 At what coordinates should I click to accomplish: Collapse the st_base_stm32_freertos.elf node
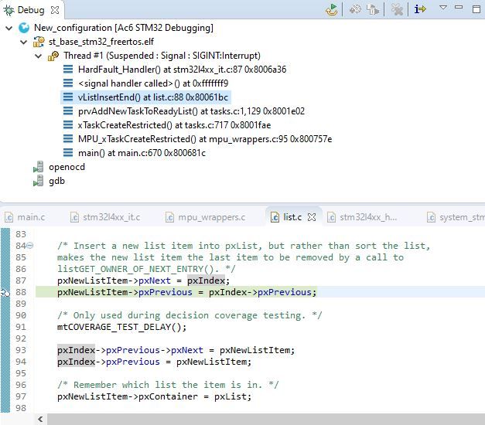(x=23, y=42)
